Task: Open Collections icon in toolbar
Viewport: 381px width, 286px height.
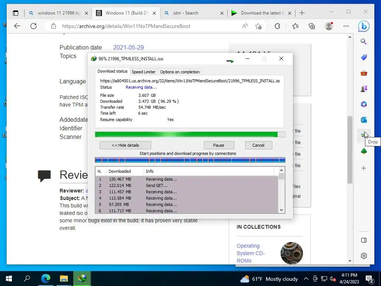Action: (x=312, y=26)
